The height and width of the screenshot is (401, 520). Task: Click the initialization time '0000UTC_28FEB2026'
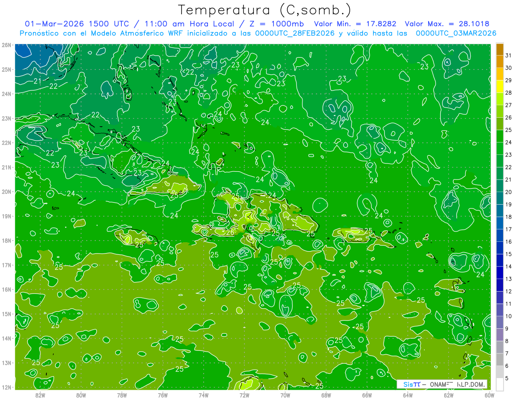[x=295, y=33]
